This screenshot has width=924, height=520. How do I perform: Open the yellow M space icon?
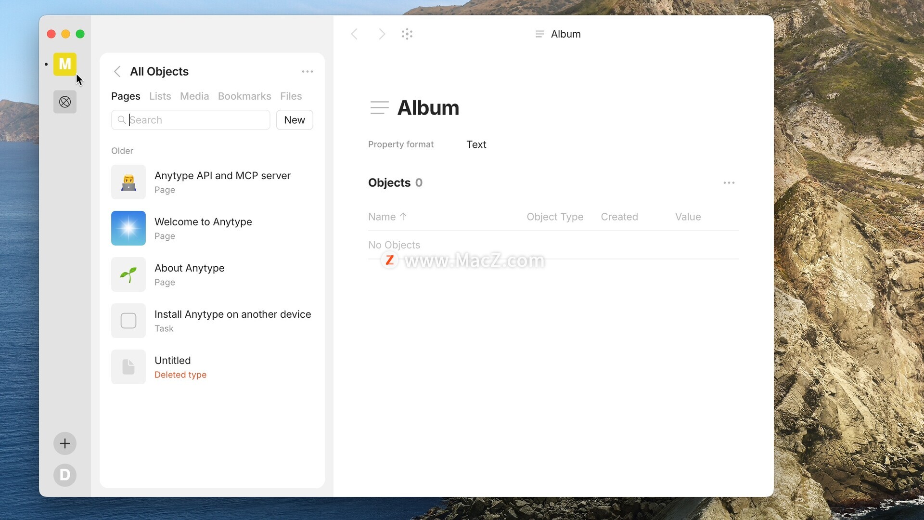pos(65,64)
